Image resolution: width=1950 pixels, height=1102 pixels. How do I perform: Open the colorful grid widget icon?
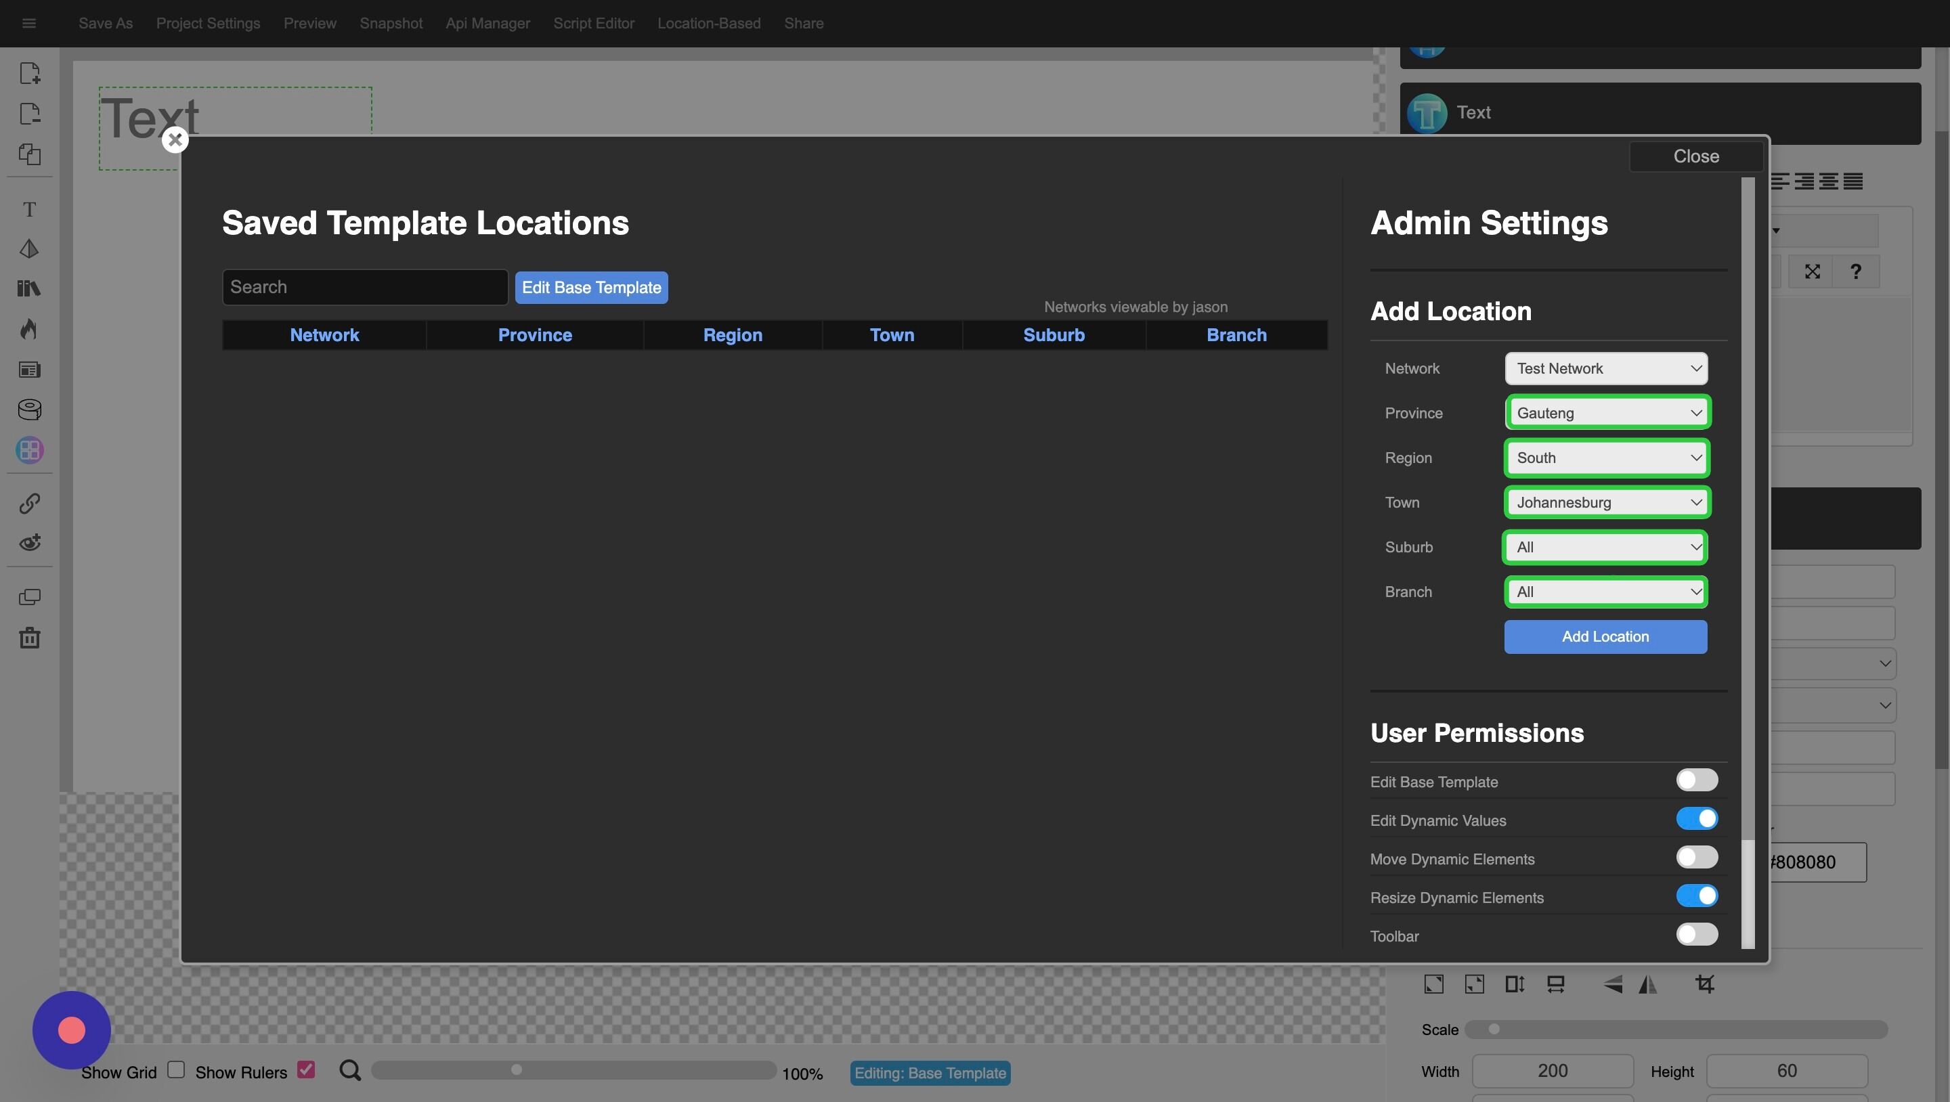pos(30,450)
